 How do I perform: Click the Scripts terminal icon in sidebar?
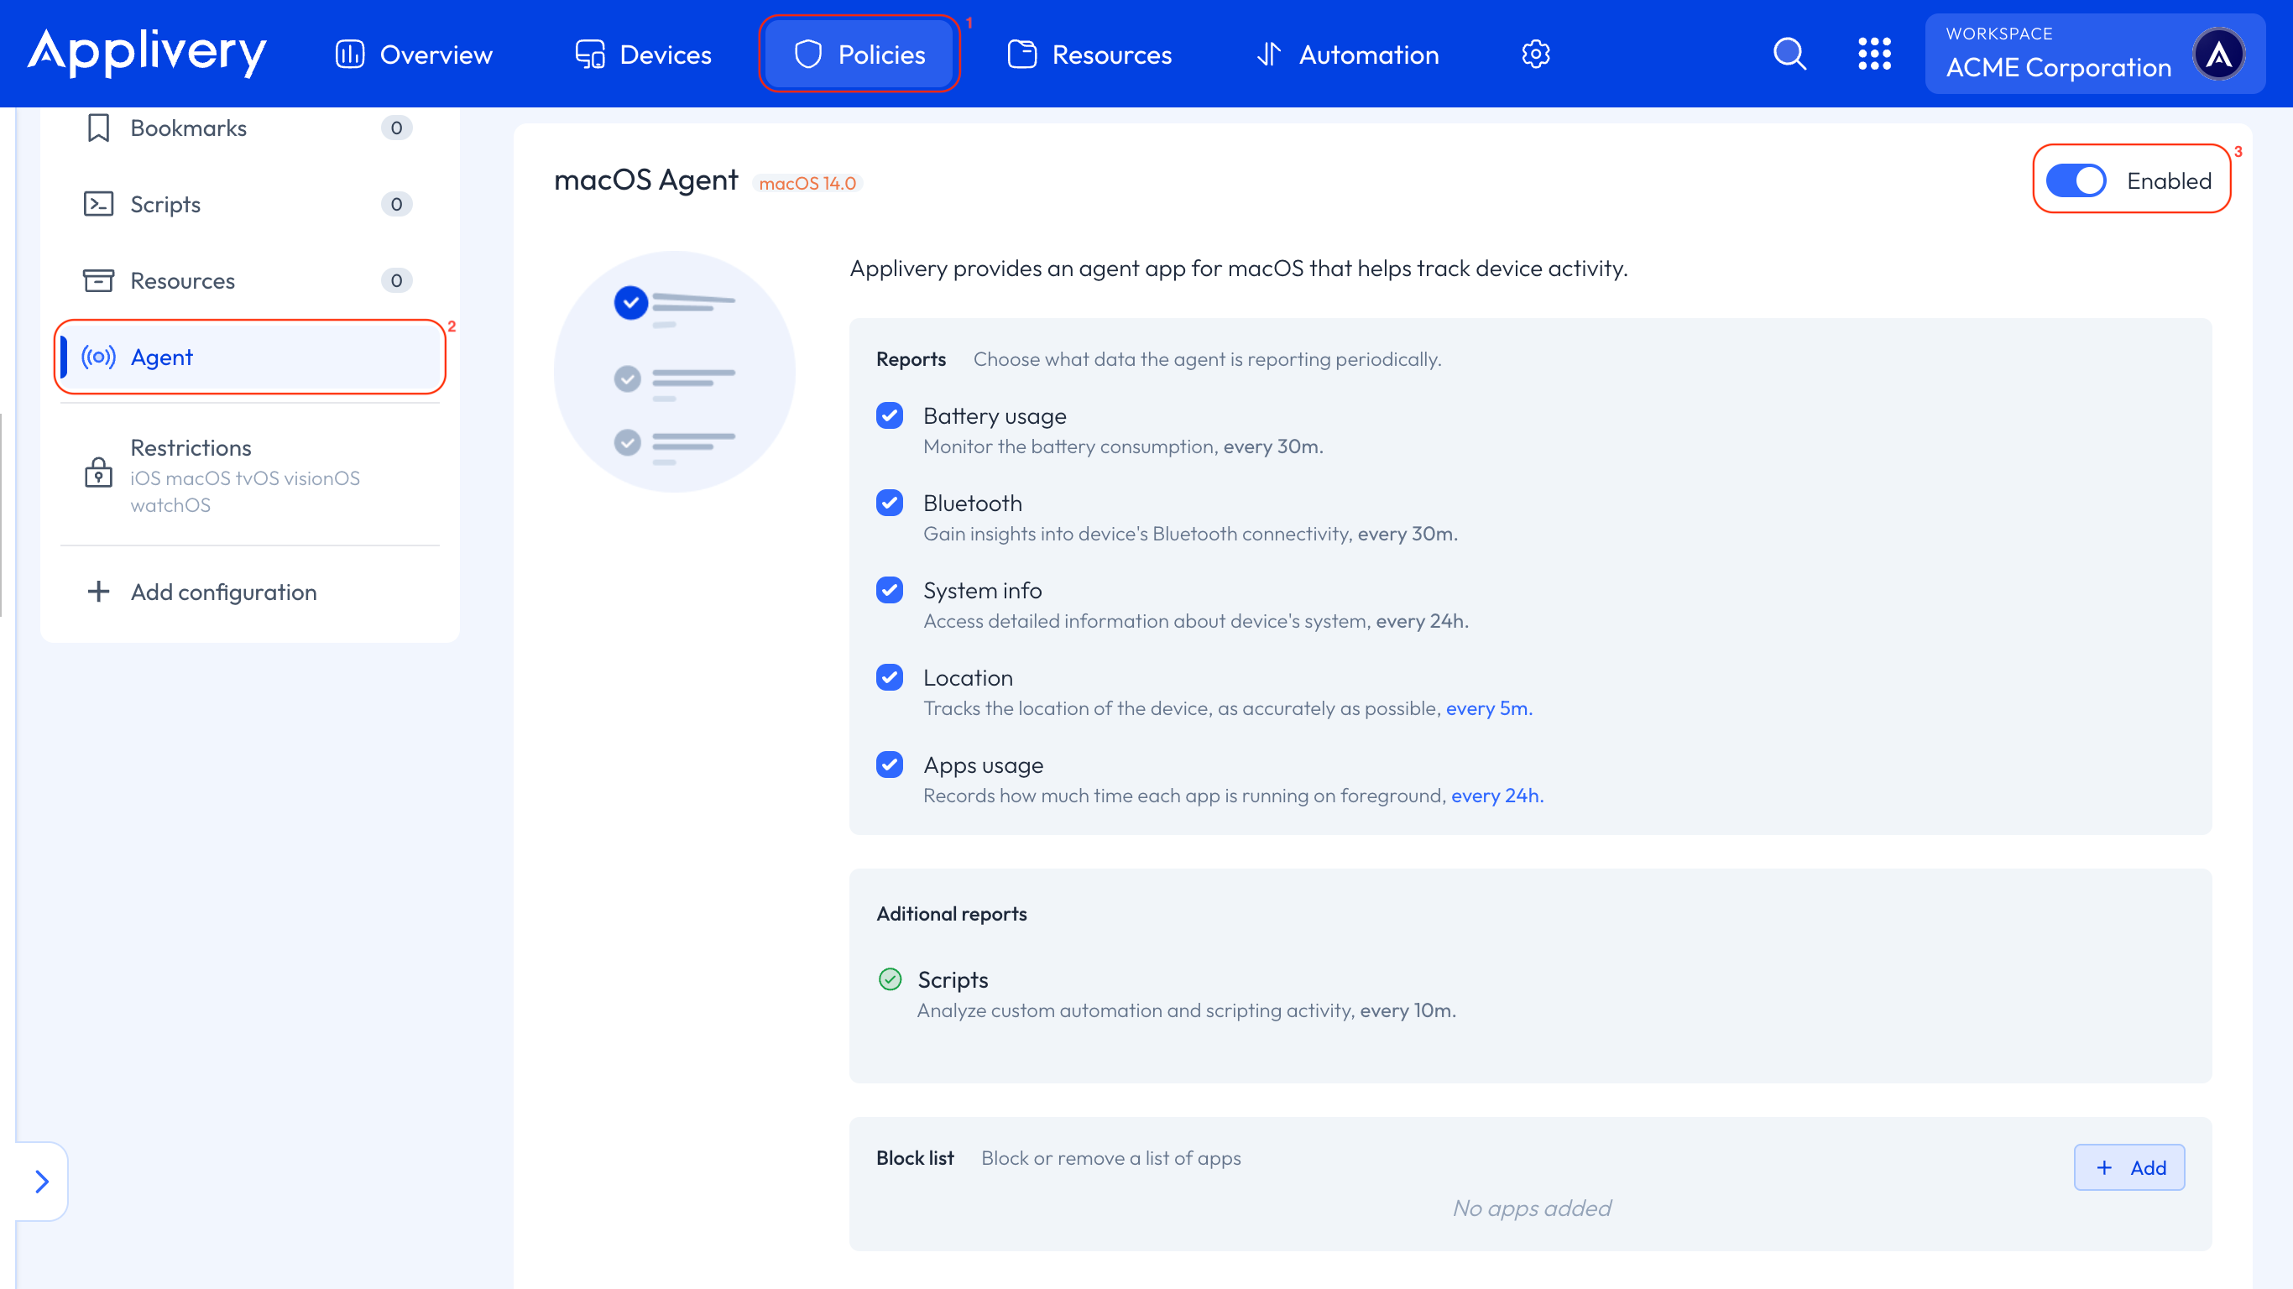(98, 205)
